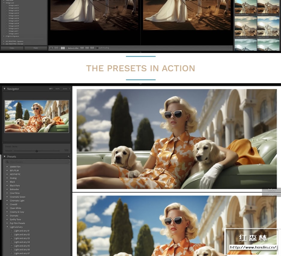281x256 pixels.
Task: Expand the Analog preset group
Action: pyautogui.click(x=7, y=178)
